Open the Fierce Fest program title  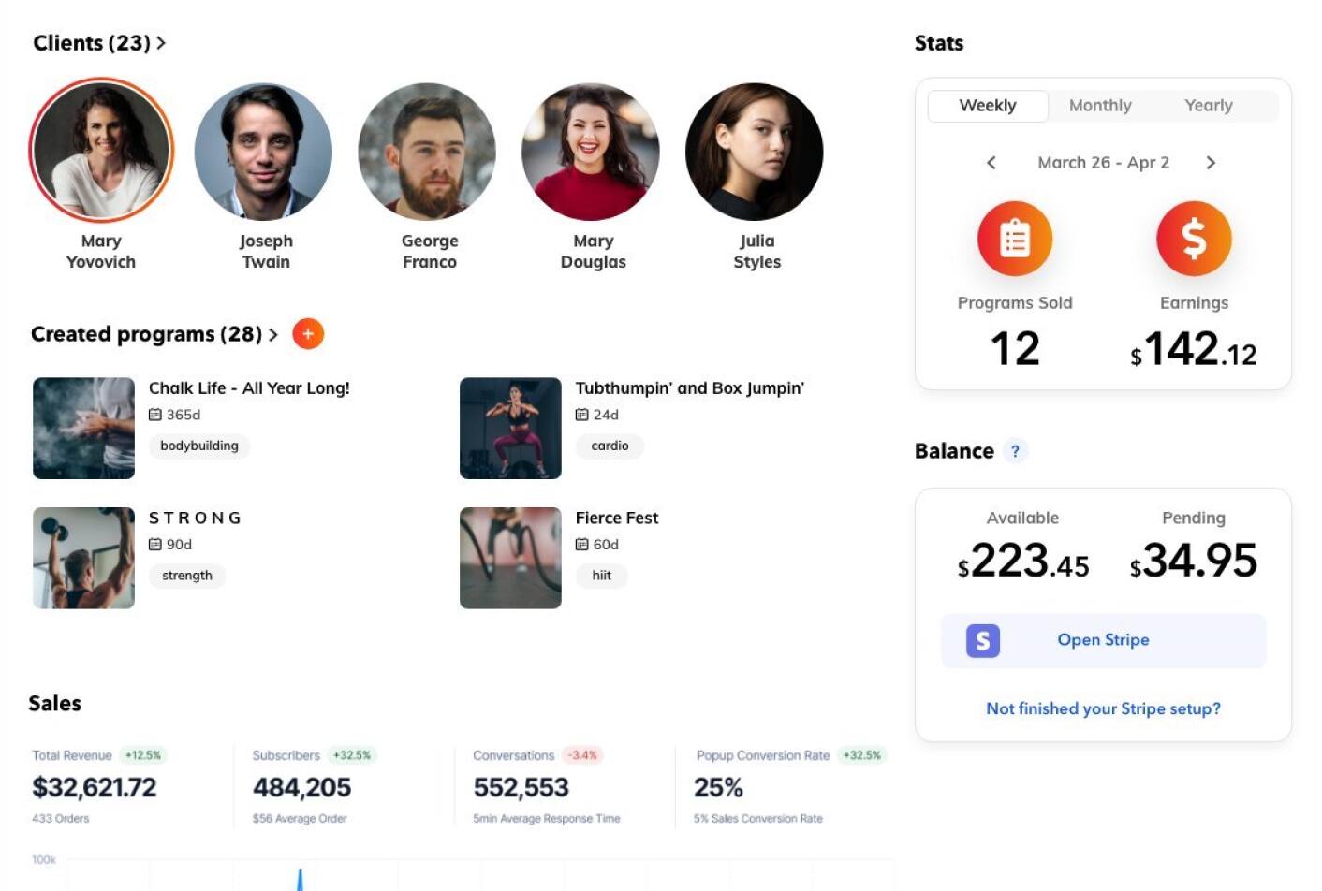pos(617,518)
